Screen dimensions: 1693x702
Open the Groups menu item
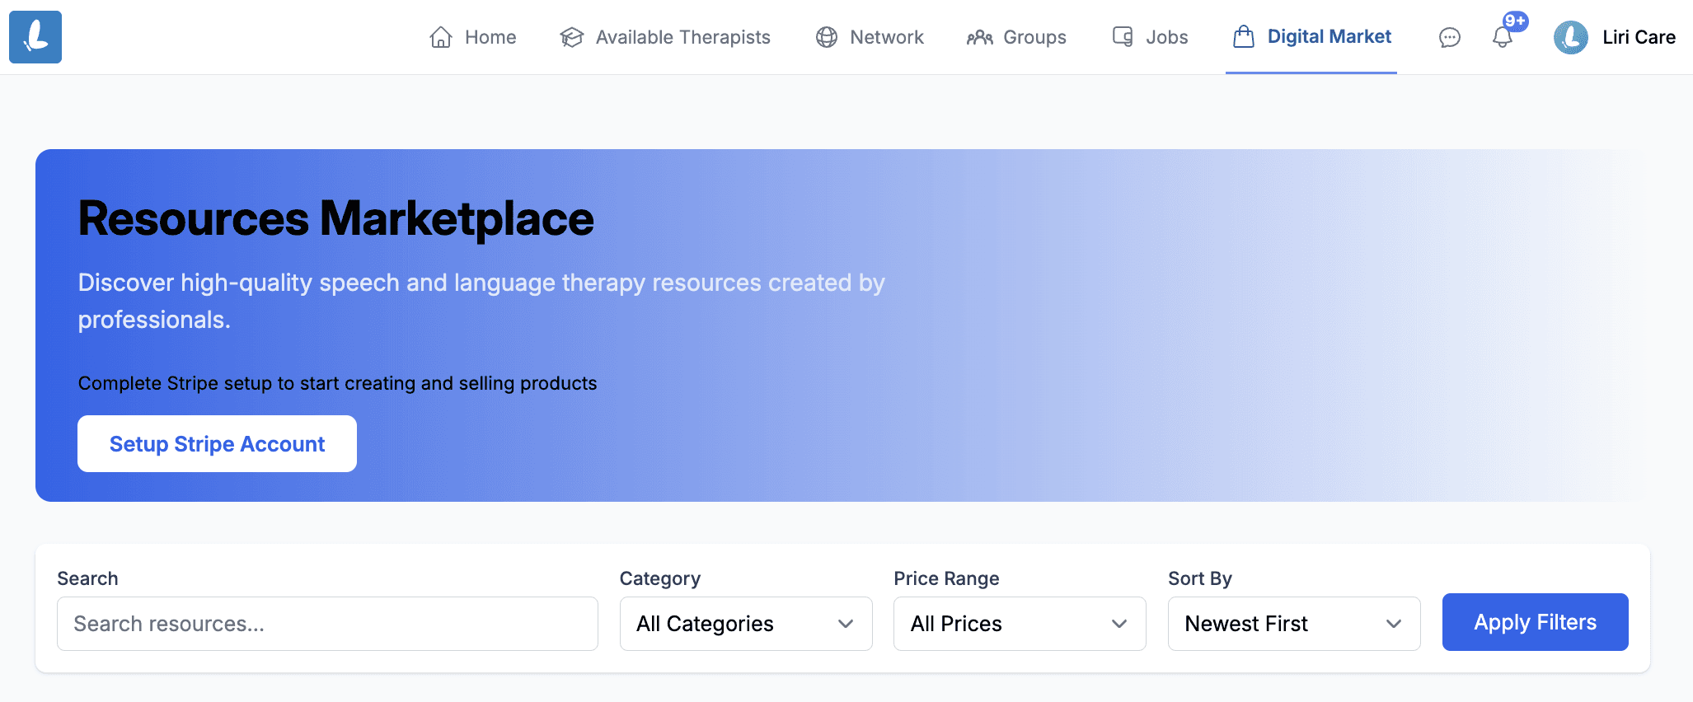pos(1016,37)
